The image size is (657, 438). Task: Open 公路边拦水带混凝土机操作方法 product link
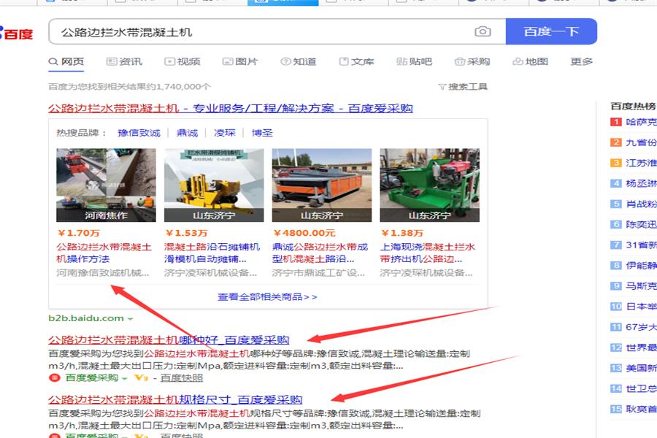coord(104,253)
